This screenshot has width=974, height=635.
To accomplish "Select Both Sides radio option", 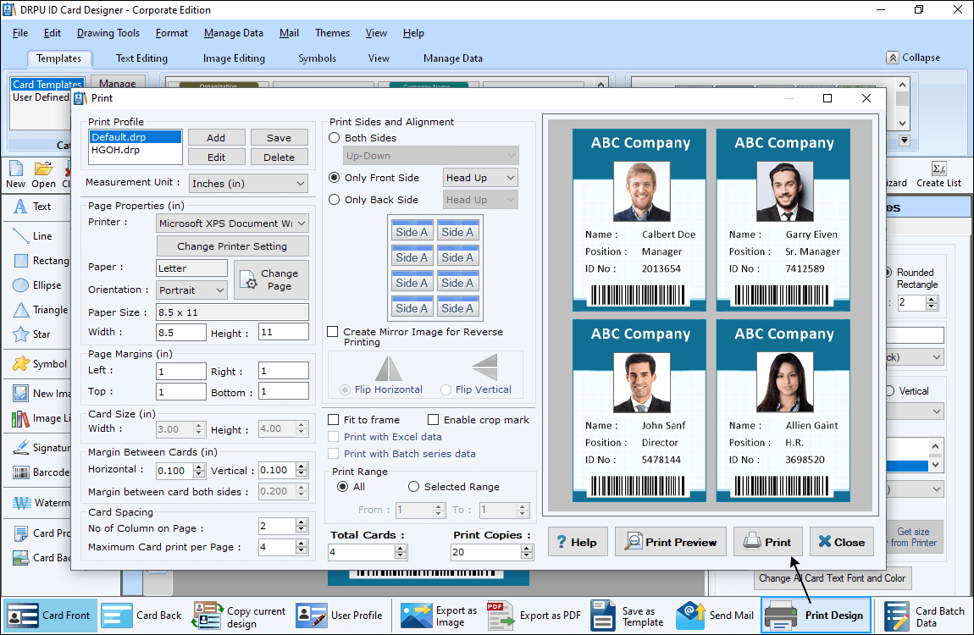I will (x=335, y=138).
